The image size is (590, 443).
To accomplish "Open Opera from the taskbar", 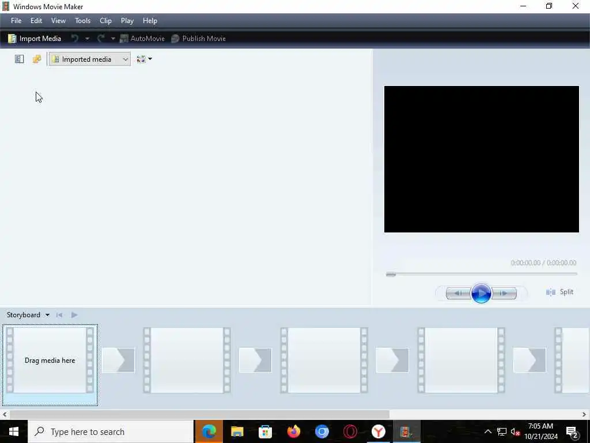I will click(350, 431).
